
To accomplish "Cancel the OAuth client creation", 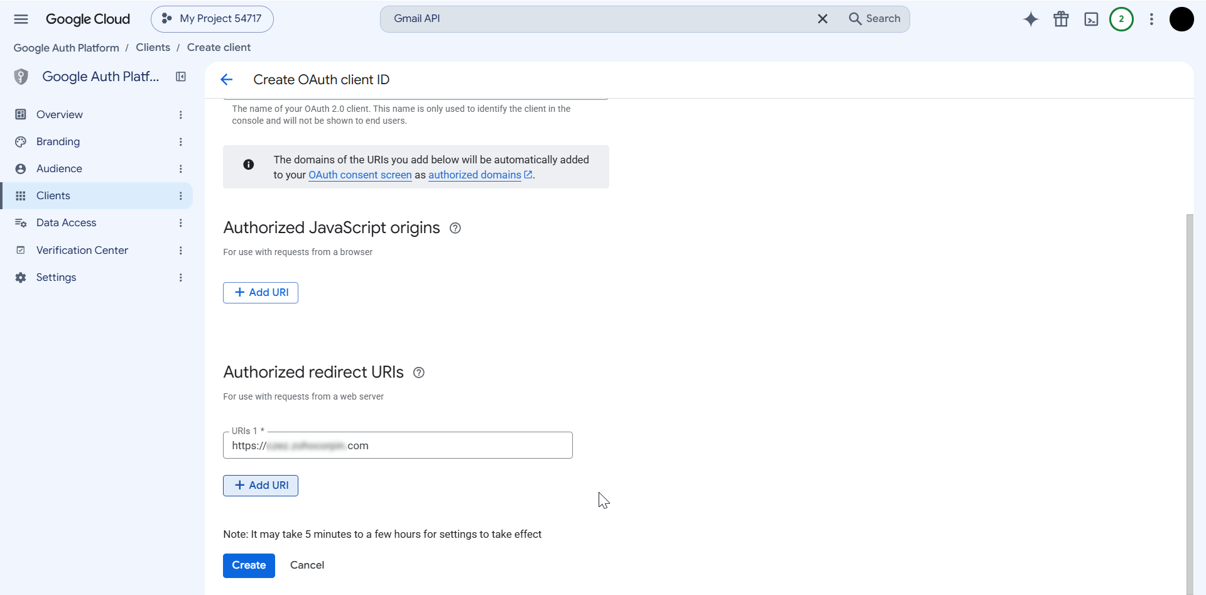I will pos(307,565).
